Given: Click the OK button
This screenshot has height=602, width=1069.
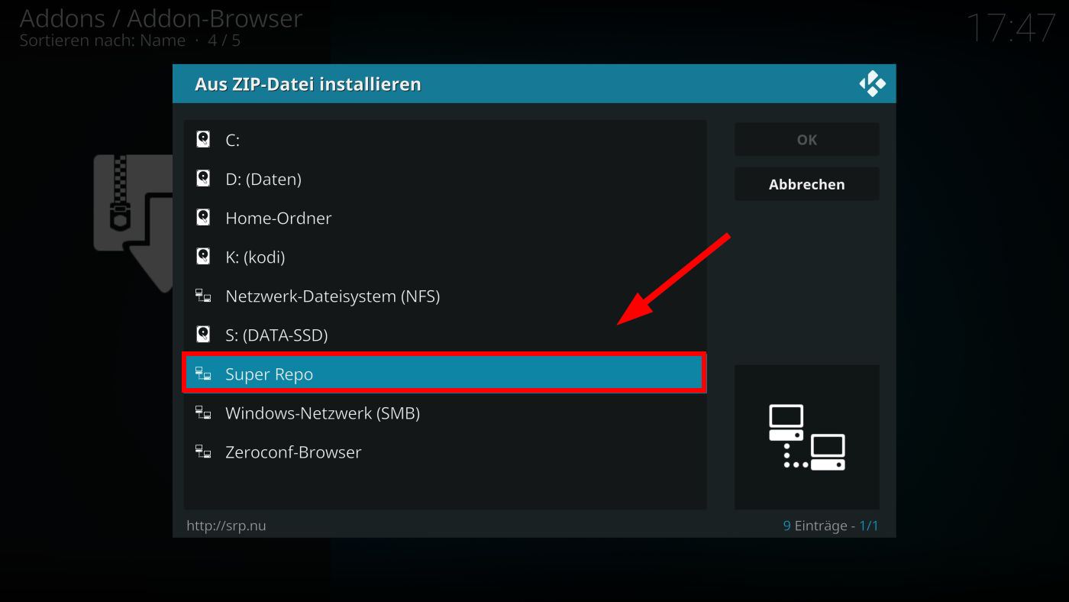Looking at the screenshot, I should click(806, 140).
